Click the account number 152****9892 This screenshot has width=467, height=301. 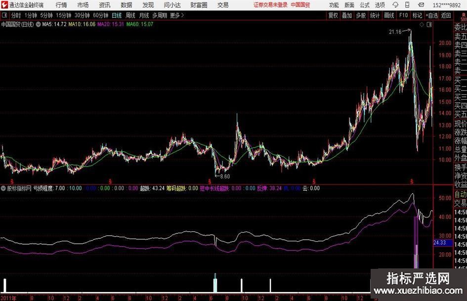point(446,5)
